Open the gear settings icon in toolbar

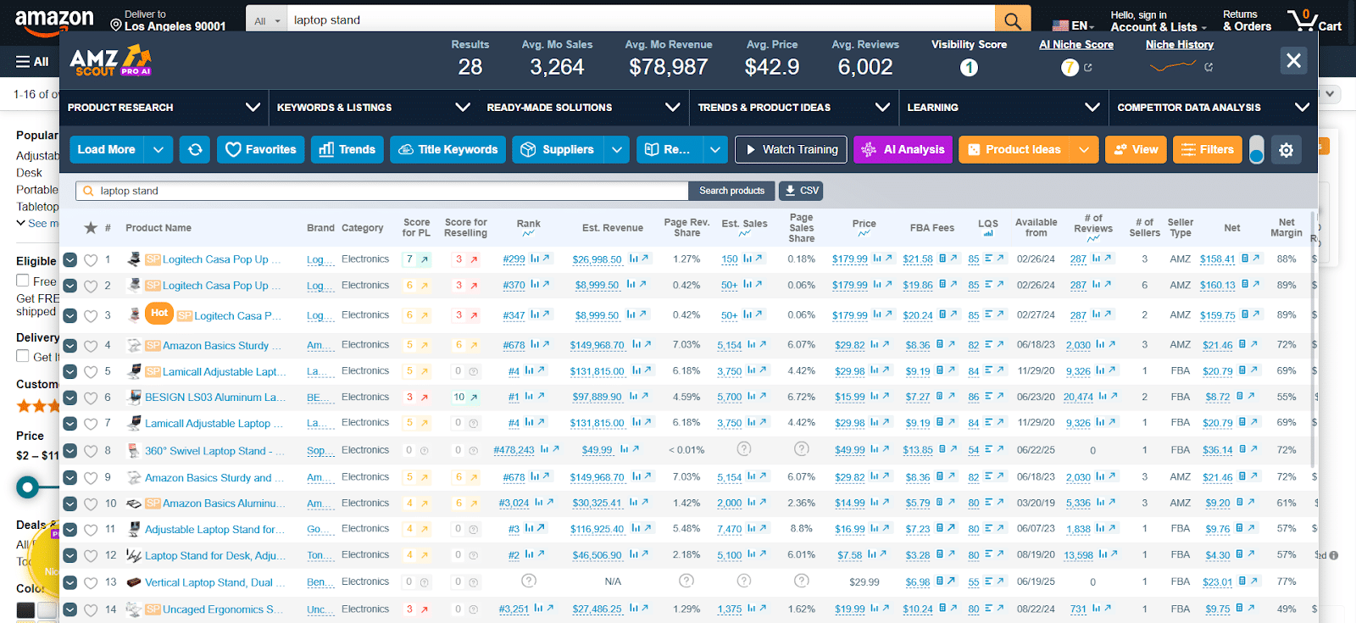coord(1286,150)
